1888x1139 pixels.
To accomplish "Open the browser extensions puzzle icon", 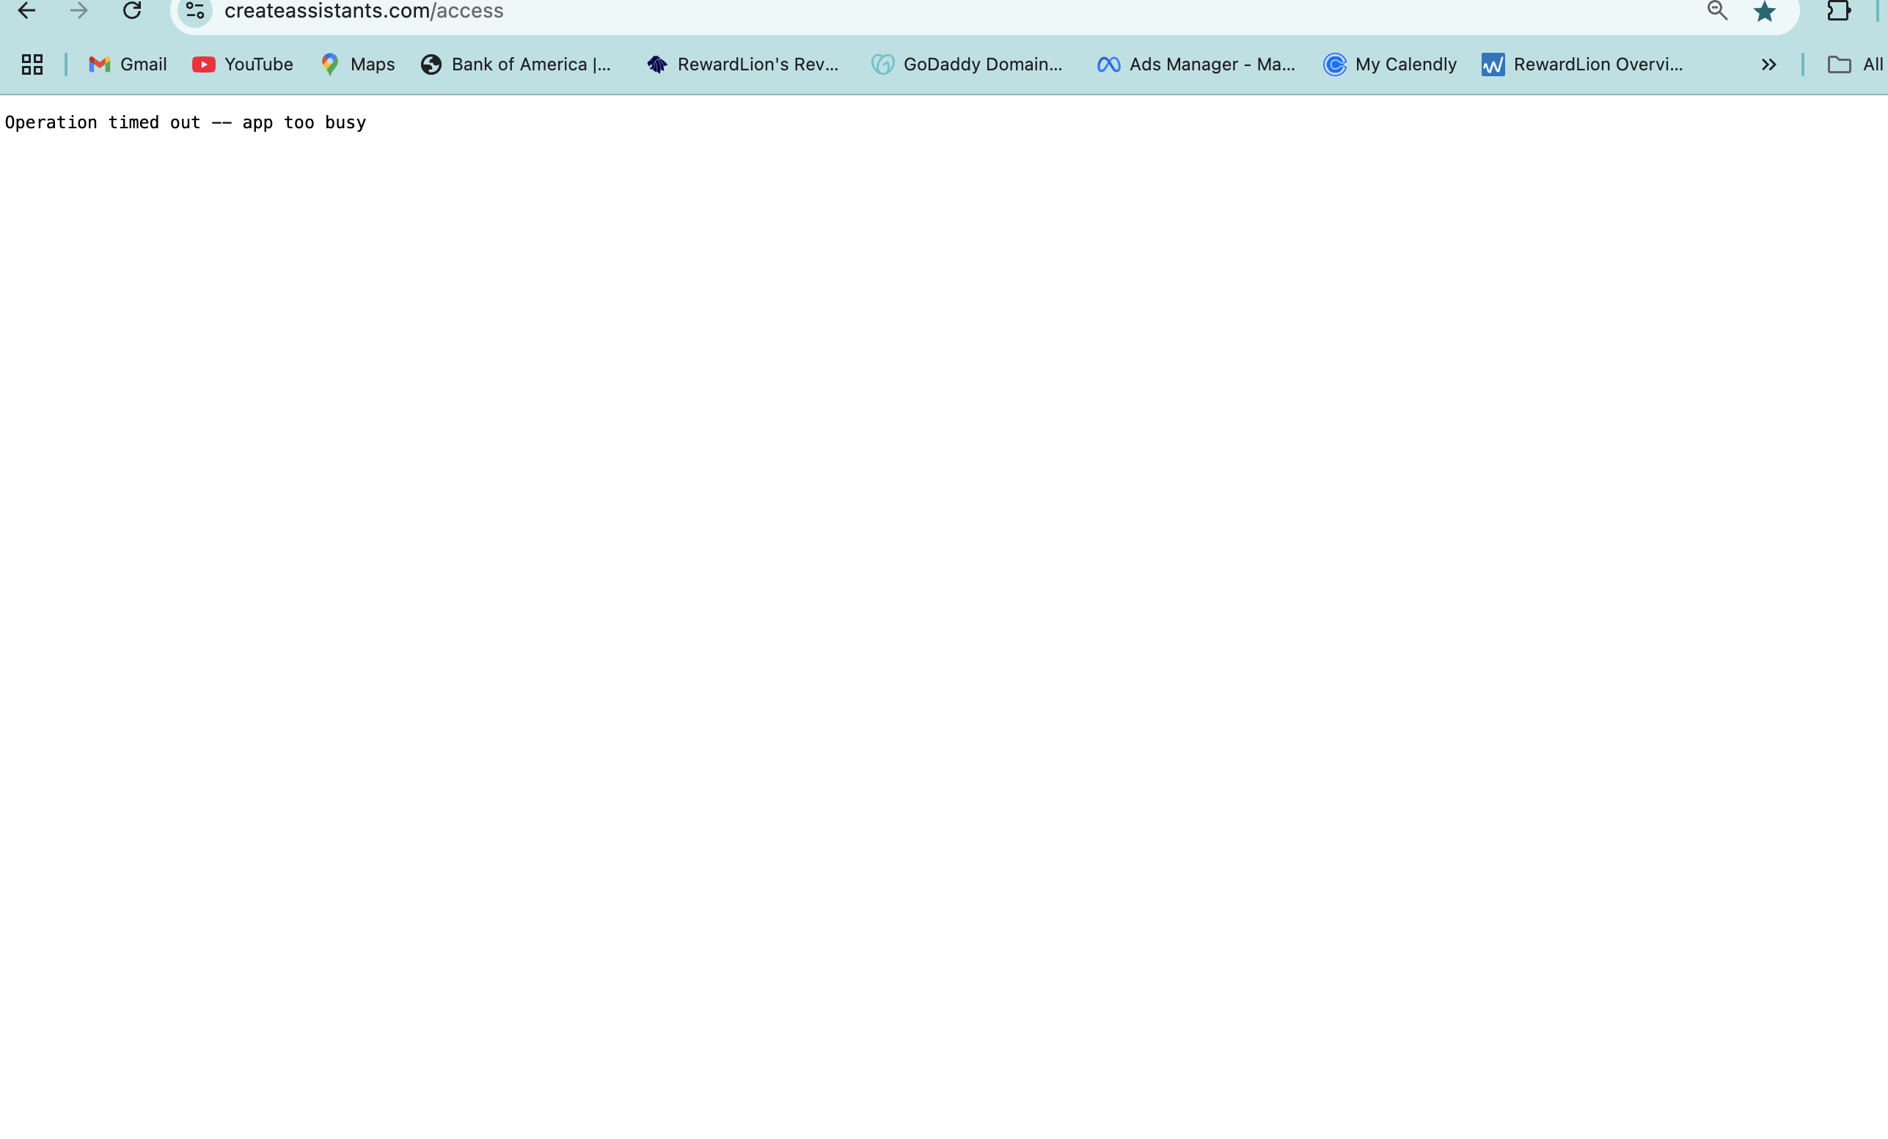I will [1840, 11].
